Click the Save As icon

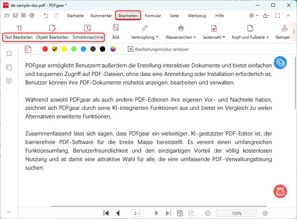[x=24, y=15]
